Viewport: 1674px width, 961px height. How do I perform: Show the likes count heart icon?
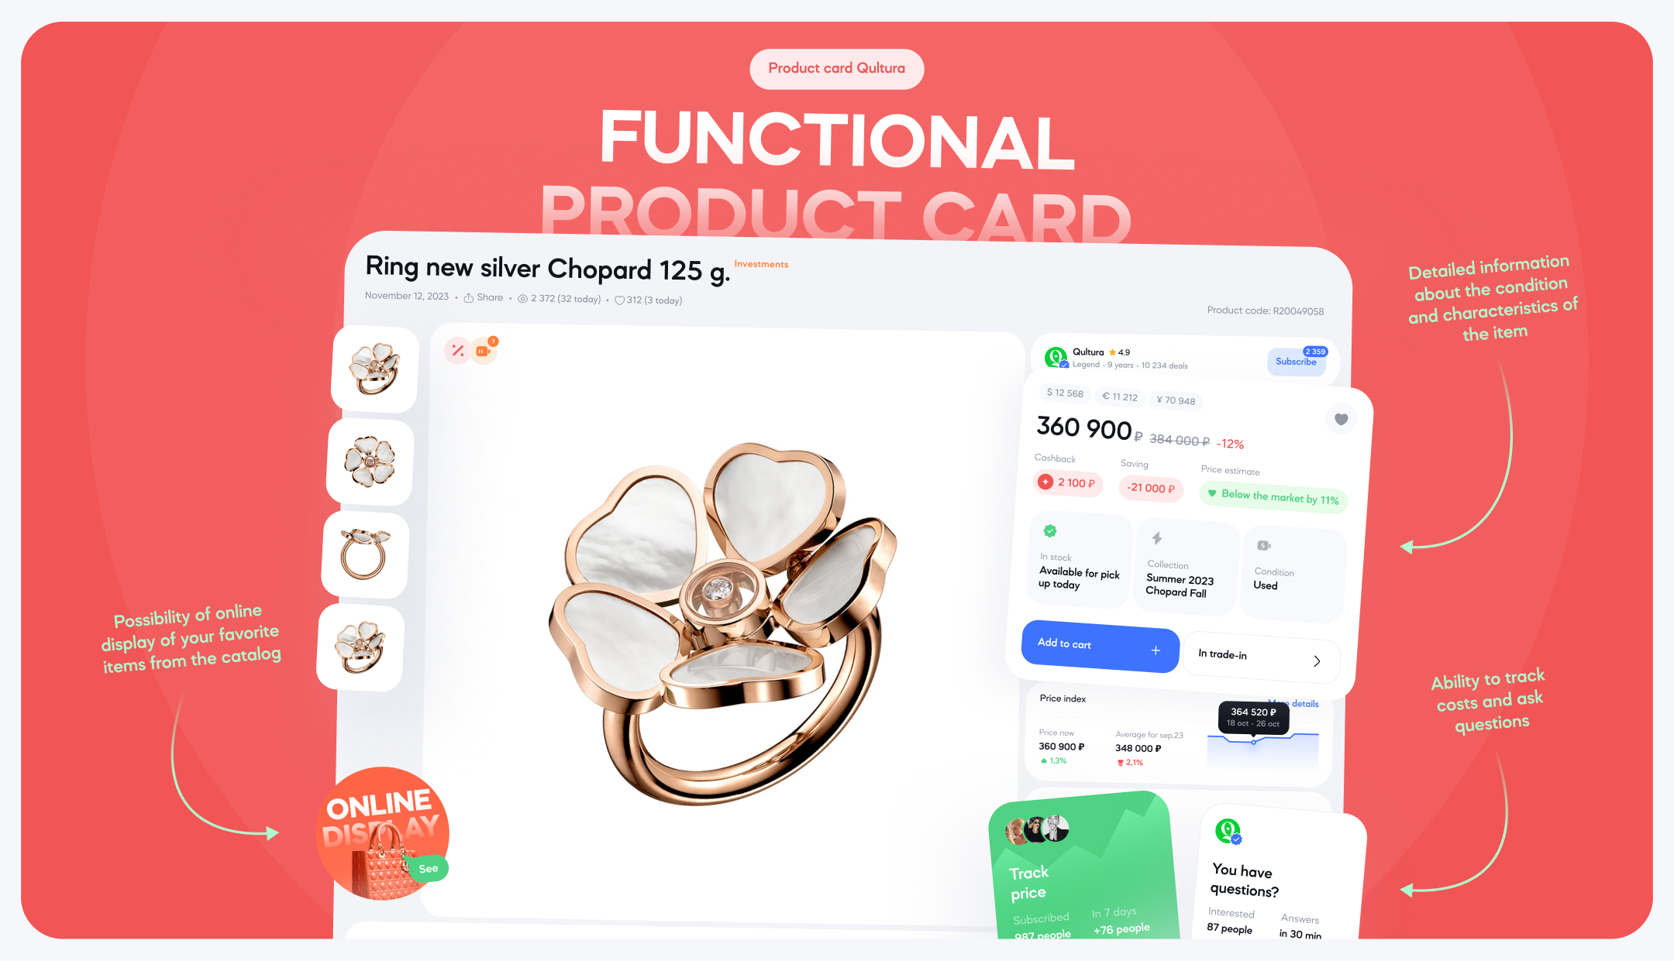point(619,300)
